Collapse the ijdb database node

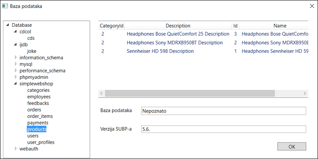15,45
